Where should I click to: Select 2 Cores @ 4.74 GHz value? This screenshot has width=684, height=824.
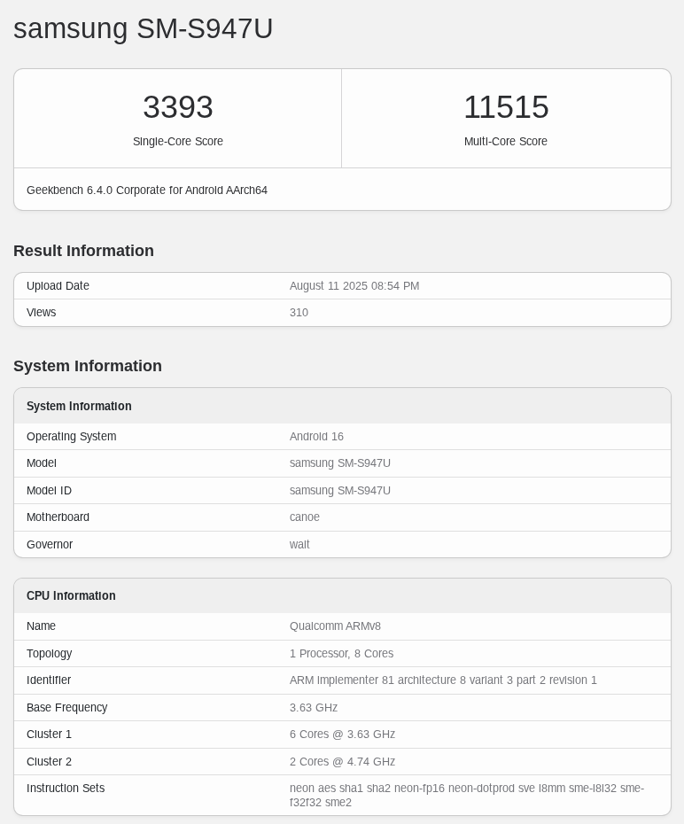pyautogui.click(x=342, y=761)
